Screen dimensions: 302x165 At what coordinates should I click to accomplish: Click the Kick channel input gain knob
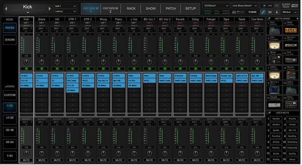26,62
